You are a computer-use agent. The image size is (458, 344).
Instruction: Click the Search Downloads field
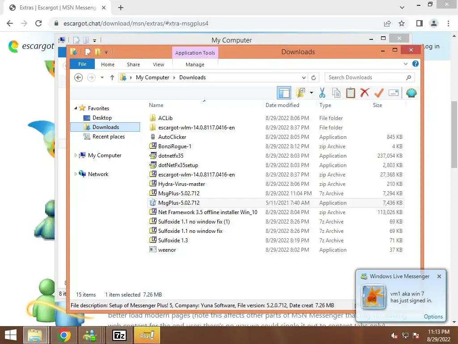tap(369, 77)
